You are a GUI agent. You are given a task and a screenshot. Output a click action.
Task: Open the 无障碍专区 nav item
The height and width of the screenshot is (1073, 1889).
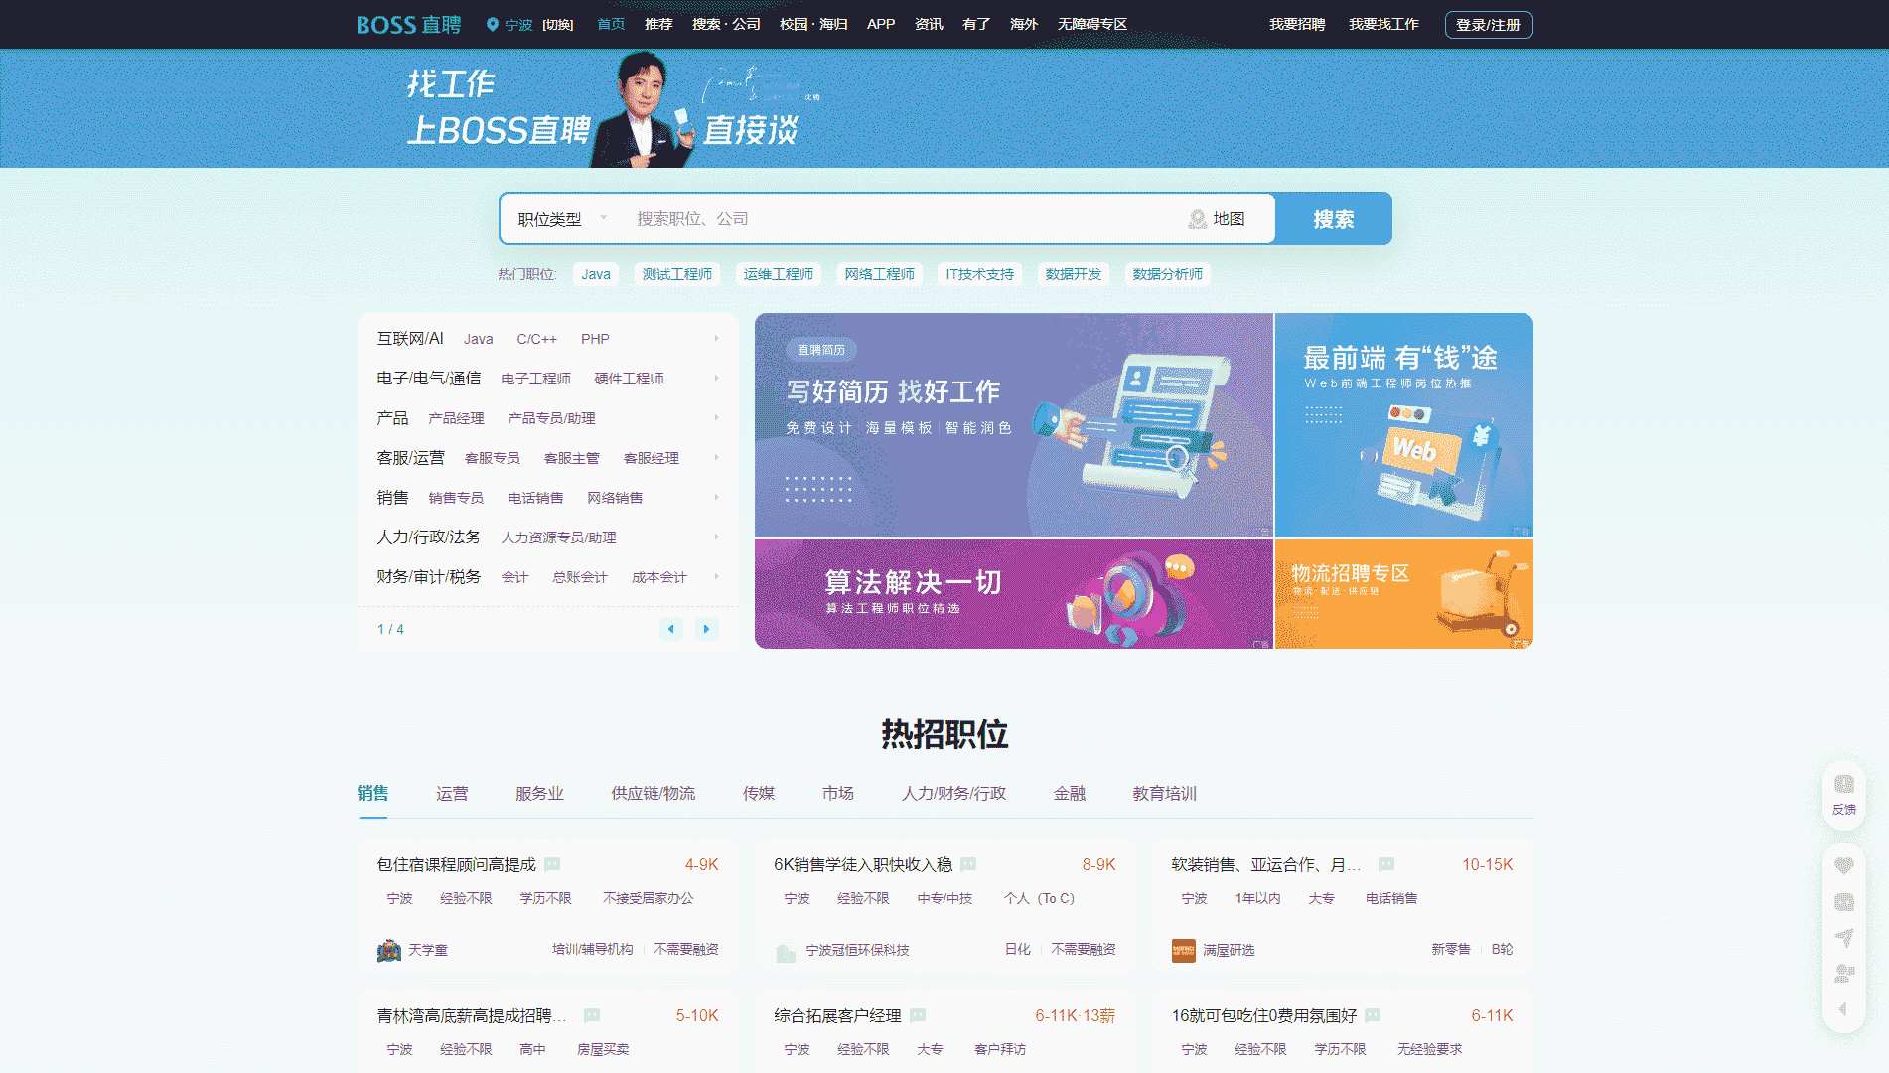pos(1092,24)
